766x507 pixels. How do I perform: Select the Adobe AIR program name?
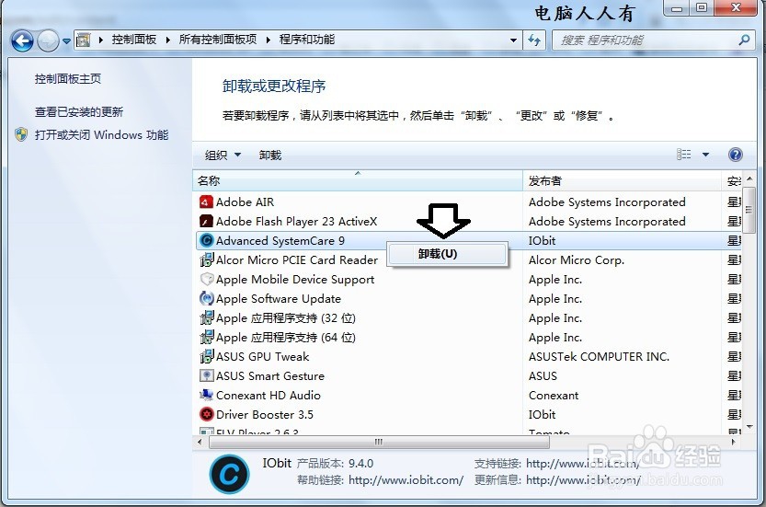click(x=245, y=202)
